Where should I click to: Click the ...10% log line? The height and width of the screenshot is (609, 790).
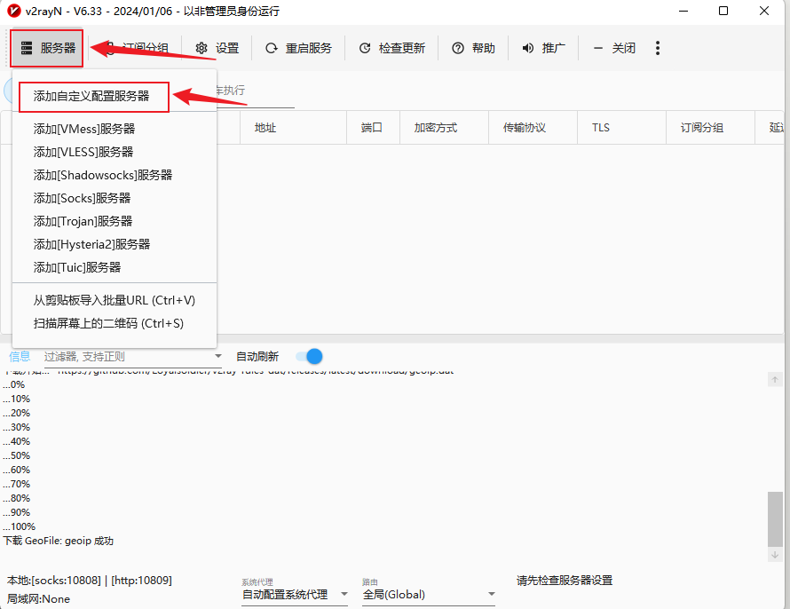point(17,399)
